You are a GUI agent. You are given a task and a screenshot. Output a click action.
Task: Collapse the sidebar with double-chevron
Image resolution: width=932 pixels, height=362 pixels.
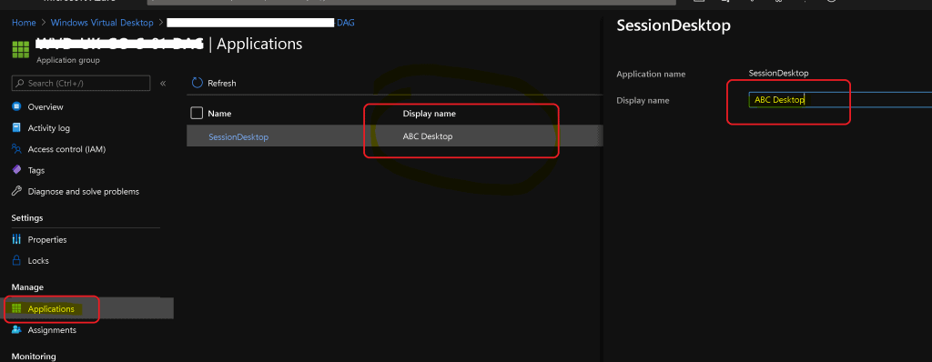pyautogui.click(x=163, y=83)
